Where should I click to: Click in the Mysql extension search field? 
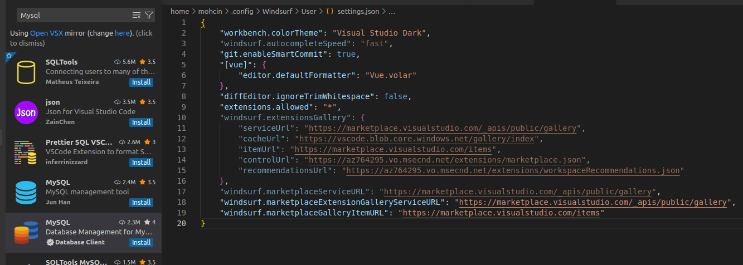(x=72, y=15)
